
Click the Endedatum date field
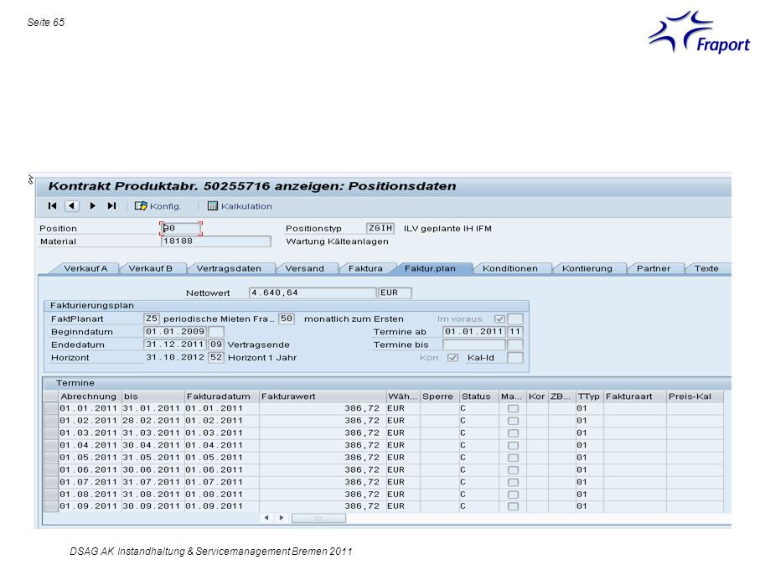[x=175, y=345]
